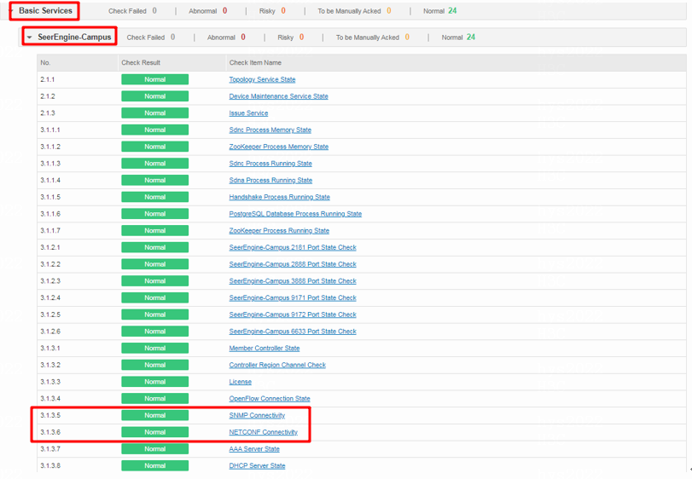This screenshot has width=692, height=479.
Task: Open the License check item
Action: tap(240, 382)
